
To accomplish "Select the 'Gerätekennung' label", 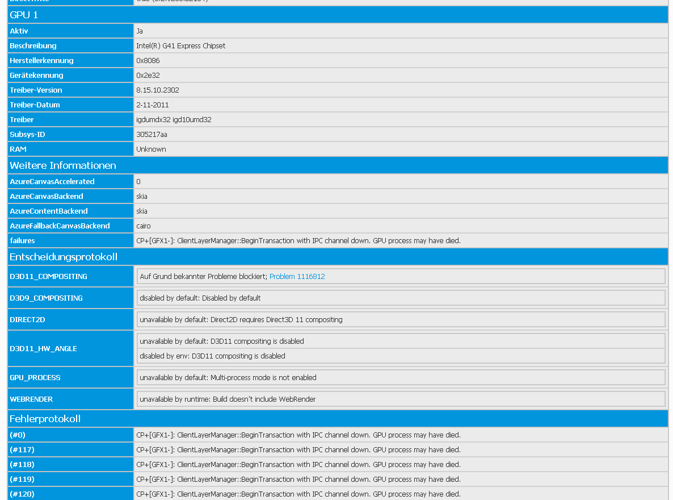I will coord(36,75).
